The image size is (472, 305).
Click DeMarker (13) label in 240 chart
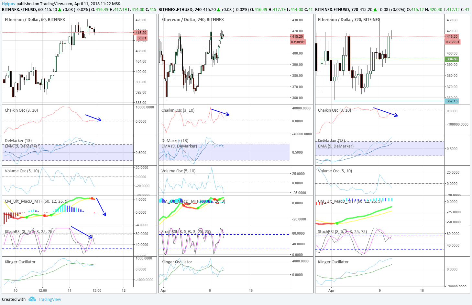(175, 140)
